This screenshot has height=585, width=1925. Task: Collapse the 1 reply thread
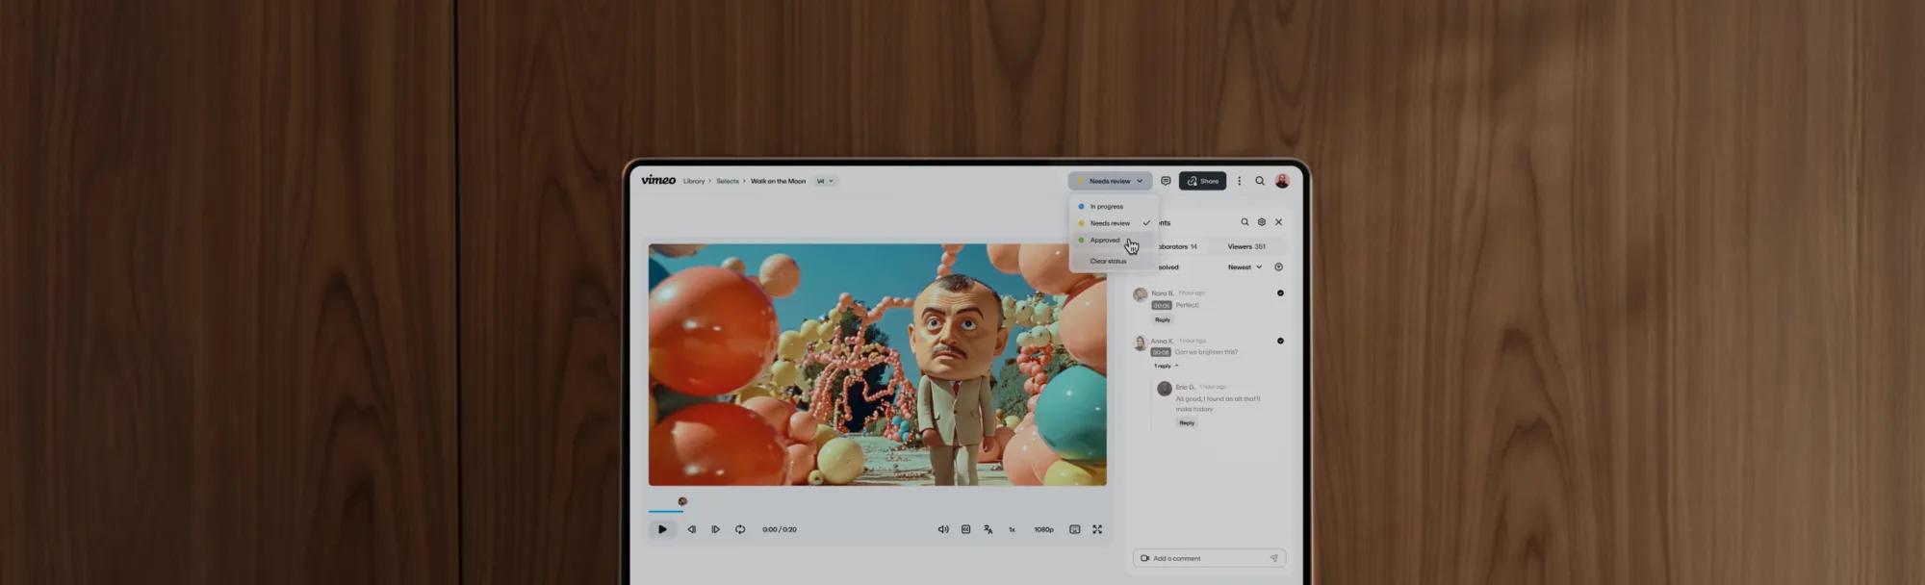[x=1166, y=366]
